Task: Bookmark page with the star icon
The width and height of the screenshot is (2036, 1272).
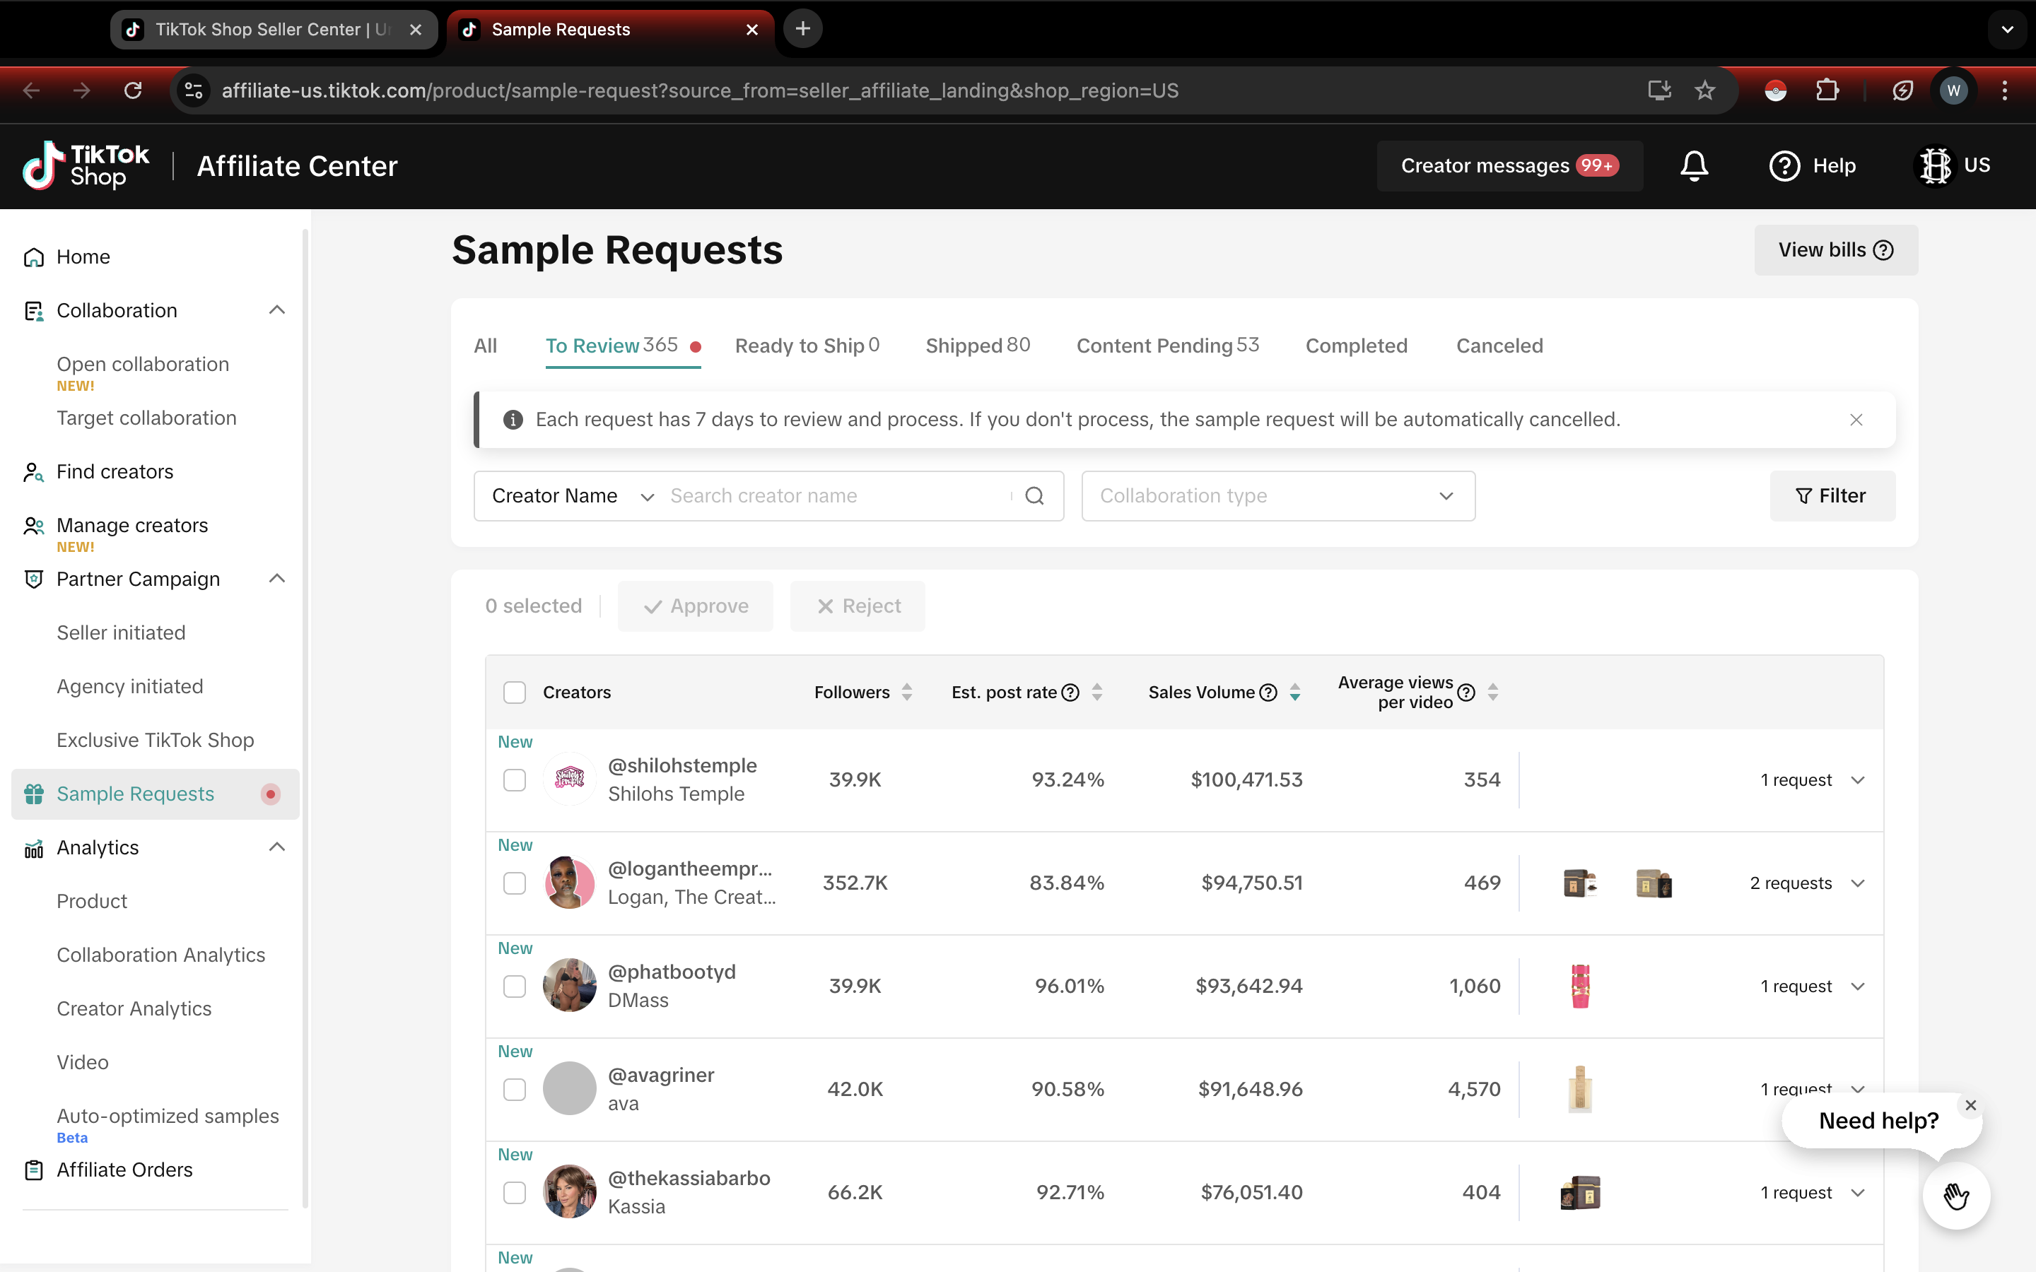Action: pyautogui.click(x=1704, y=90)
